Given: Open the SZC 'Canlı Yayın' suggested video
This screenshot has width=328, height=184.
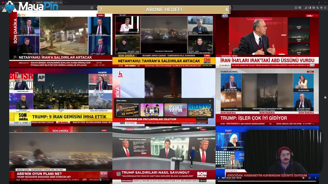Looking at the screenshot, I should click(x=176, y=110).
